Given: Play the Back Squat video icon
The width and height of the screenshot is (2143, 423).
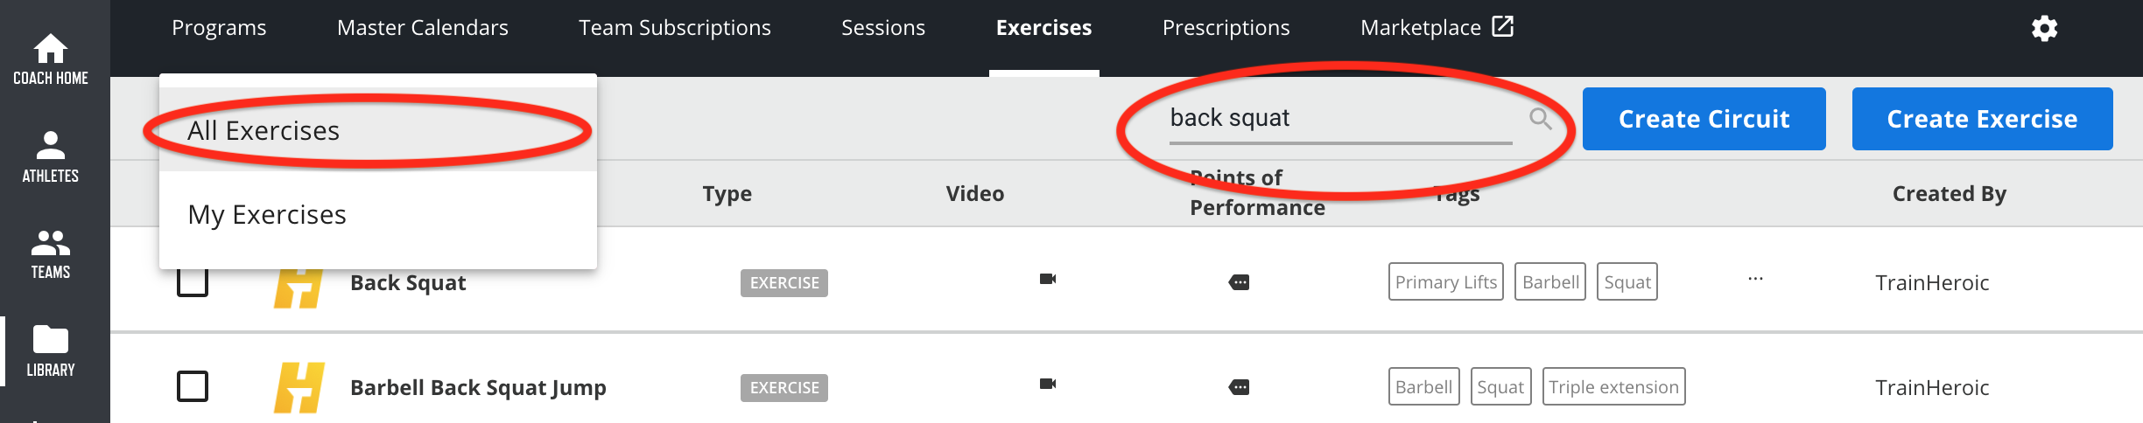Looking at the screenshot, I should pyautogui.click(x=1048, y=279).
